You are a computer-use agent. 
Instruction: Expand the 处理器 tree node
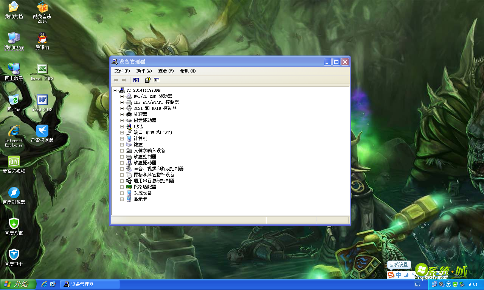(x=121, y=114)
